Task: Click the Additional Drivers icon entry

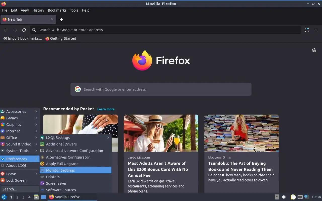Action: click(42, 144)
